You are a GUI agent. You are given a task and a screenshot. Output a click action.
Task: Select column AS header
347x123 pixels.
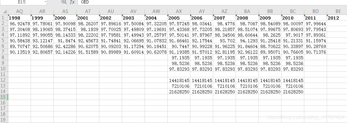pos(65,11)
